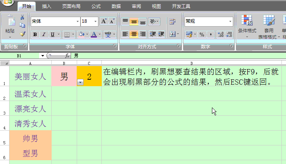Open 对齐方式 alignment dialog launcher
286x164 pixels.
pyautogui.click(x=179, y=46)
